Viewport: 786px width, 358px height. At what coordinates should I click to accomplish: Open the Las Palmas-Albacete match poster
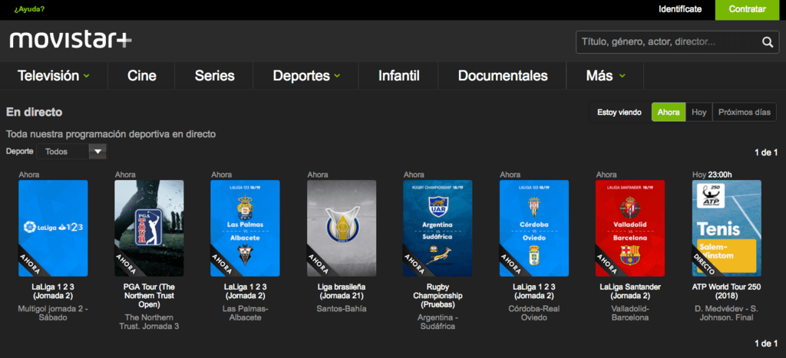245,228
